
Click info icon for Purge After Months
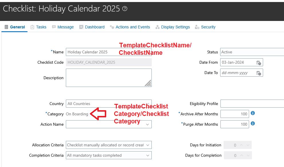pyautogui.click(x=253, y=124)
